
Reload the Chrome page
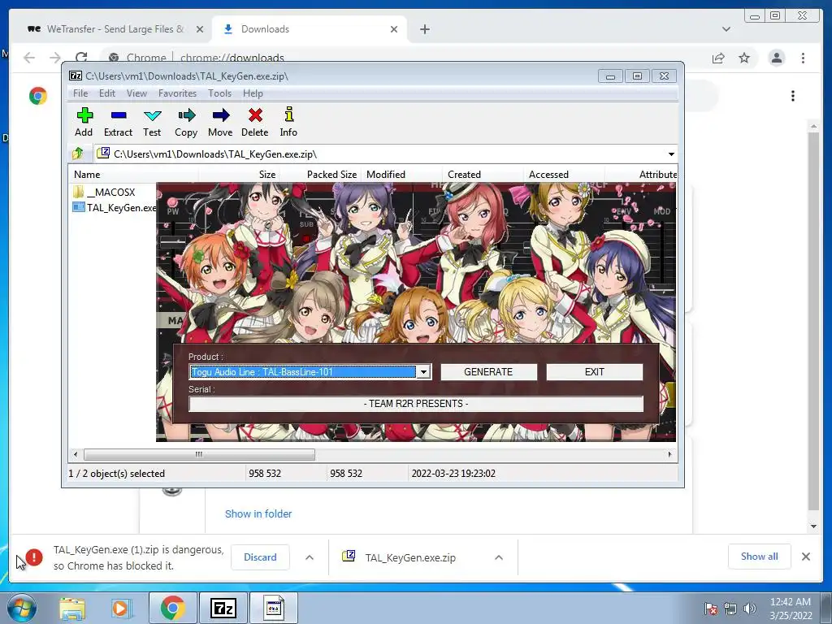80,58
